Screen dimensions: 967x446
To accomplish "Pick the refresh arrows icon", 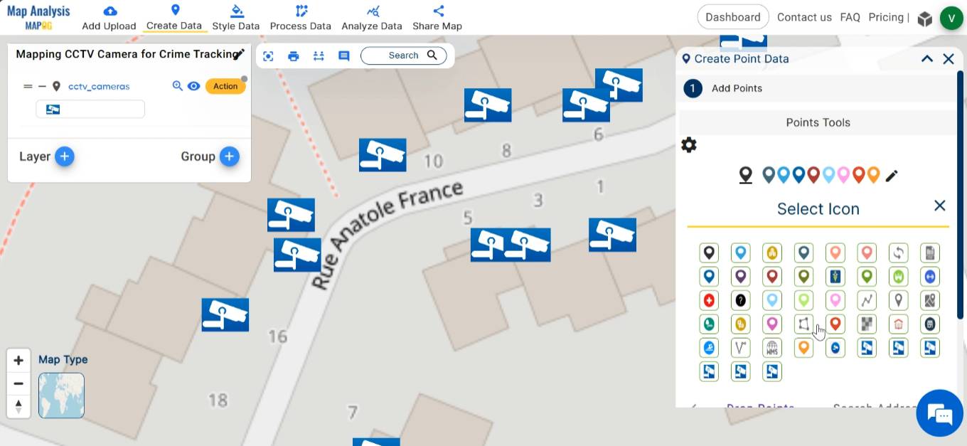I will coord(899,253).
